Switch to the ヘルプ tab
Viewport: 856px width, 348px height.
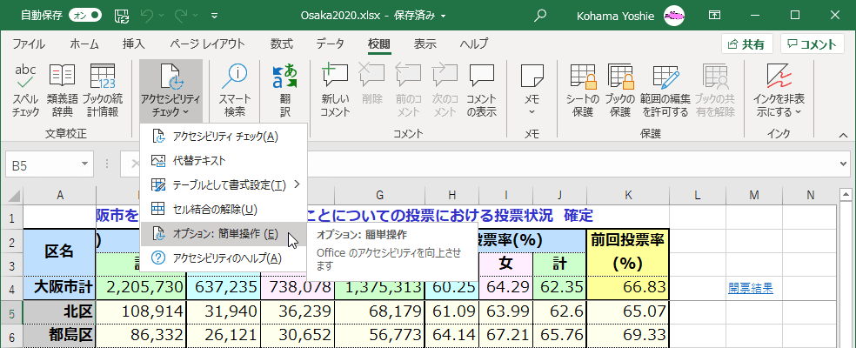pyautogui.click(x=473, y=44)
